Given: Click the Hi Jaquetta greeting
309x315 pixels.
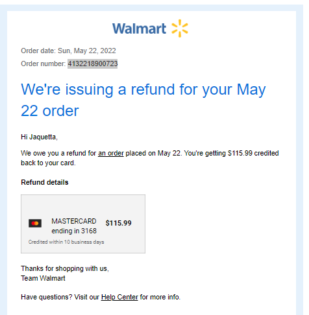Looking at the screenshot, I should click(x=39, y=137).
